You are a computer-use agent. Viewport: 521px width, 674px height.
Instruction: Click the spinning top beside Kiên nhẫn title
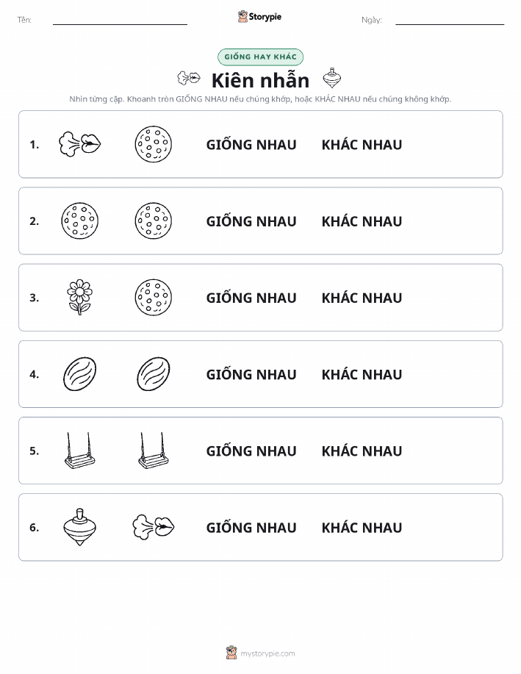tap(332, 78)
